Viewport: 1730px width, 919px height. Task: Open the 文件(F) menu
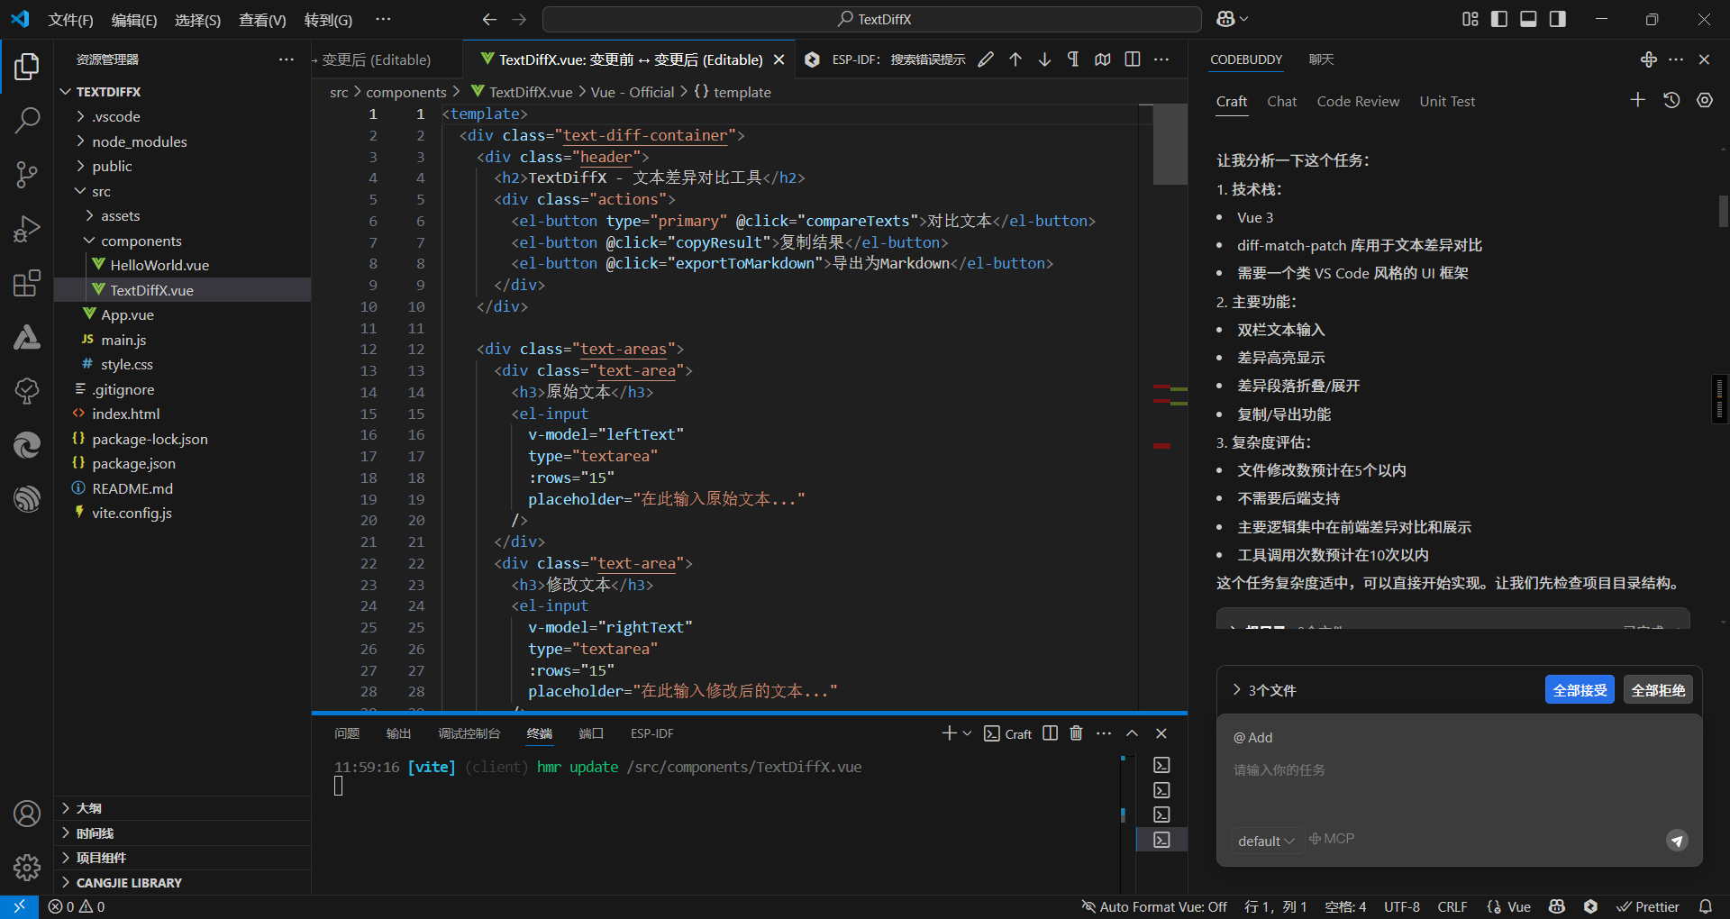[71, 20]
